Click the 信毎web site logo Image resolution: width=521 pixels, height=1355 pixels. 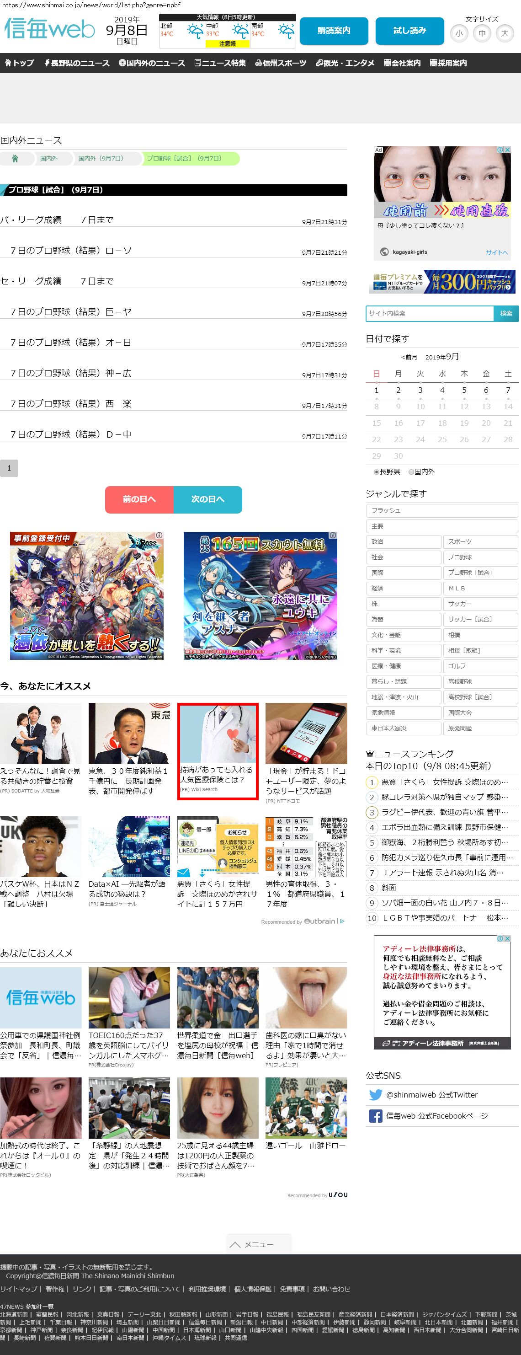point(49,28)
